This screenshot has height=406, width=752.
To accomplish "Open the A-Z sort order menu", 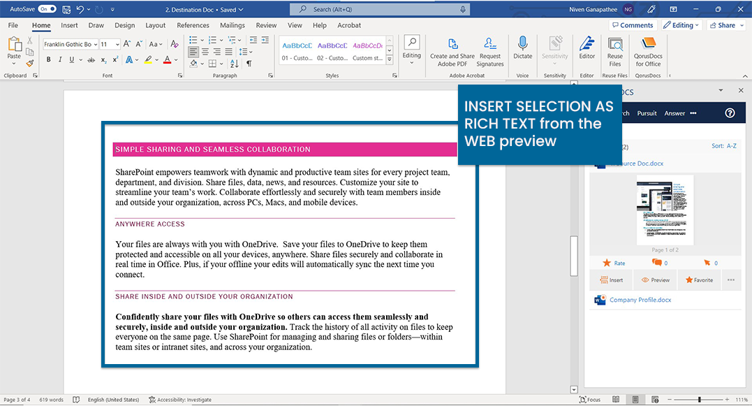I will (x=723, y=146).
